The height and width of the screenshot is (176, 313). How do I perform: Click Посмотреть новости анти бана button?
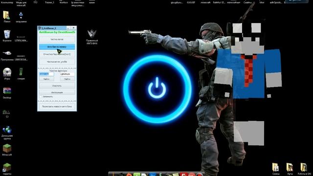pos(57,107)
